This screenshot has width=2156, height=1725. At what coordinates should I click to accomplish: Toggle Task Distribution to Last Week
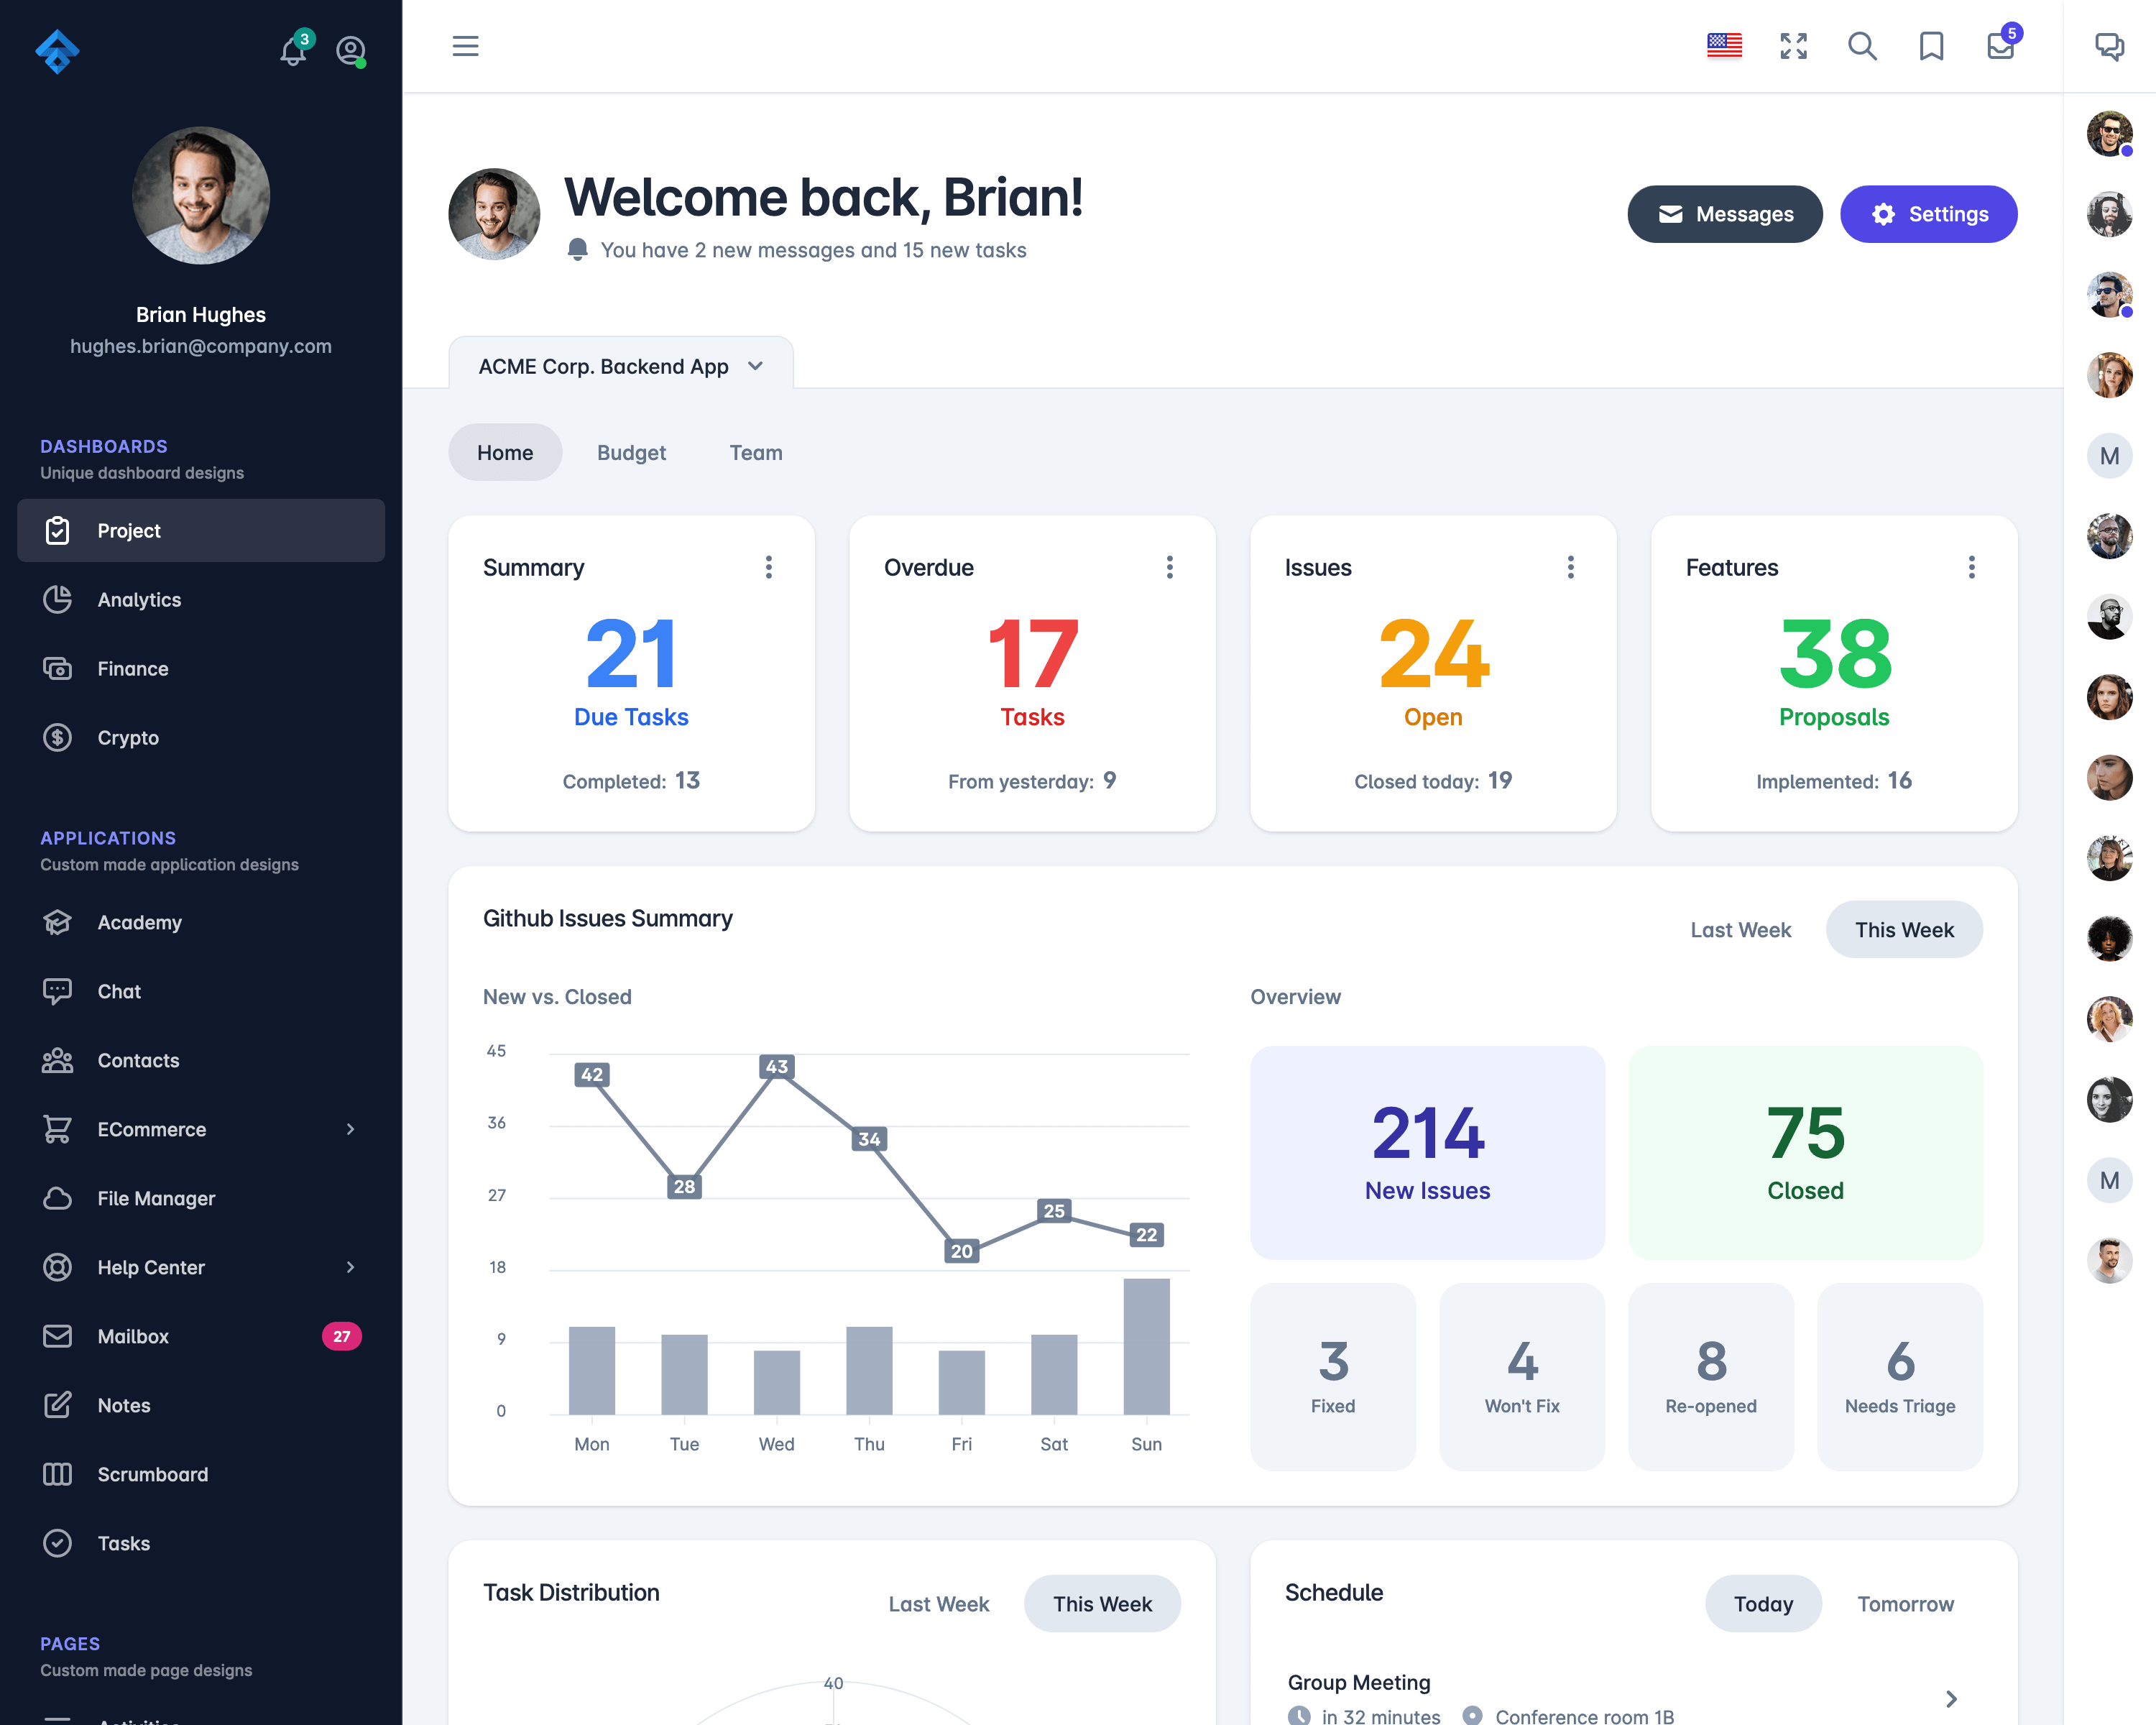click(941, 1604)
